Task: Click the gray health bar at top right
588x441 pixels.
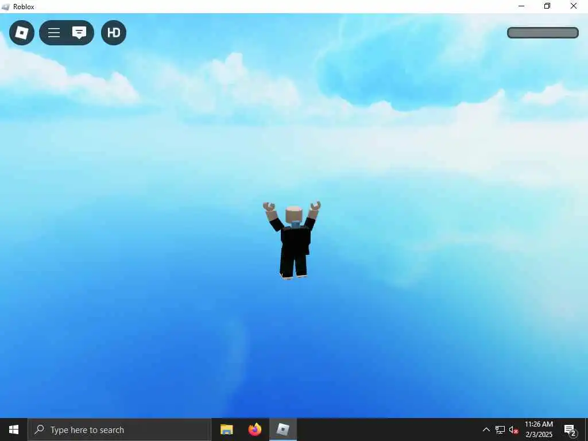Action: [543, 33]
